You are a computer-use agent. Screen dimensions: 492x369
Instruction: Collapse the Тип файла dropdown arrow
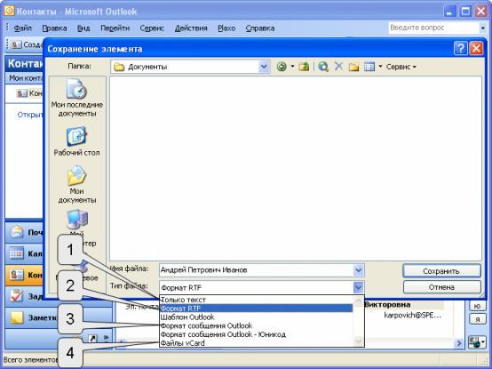(x=358, y=287)
